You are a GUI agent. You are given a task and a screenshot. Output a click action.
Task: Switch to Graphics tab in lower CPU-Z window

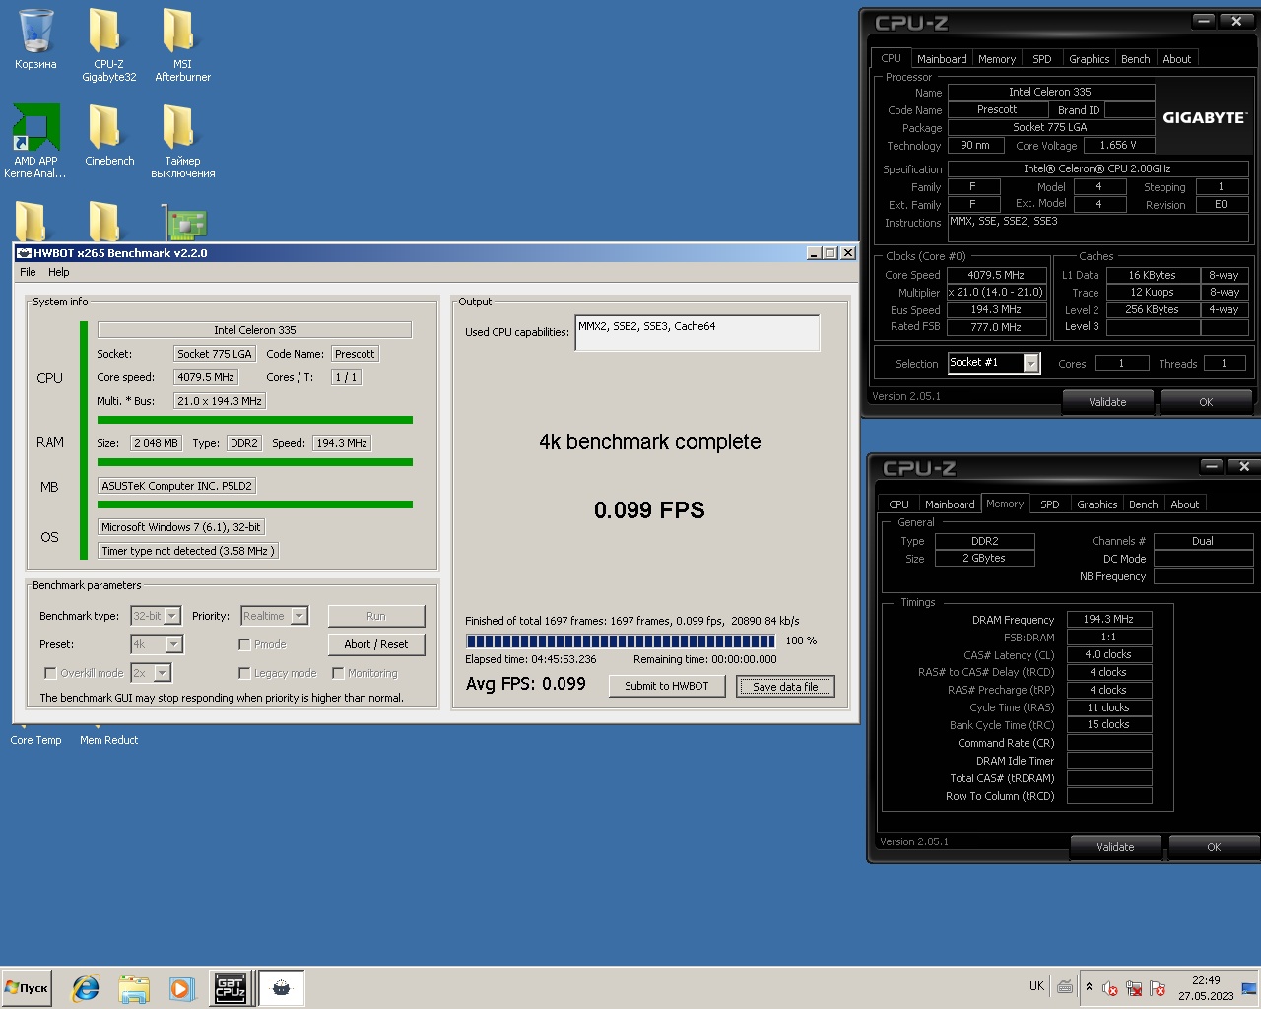1097,504
